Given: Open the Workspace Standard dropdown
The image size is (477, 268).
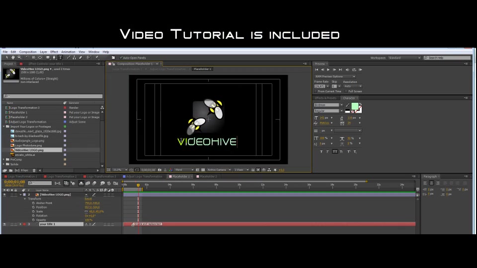Looking at the screenshot, I should 404,58.
